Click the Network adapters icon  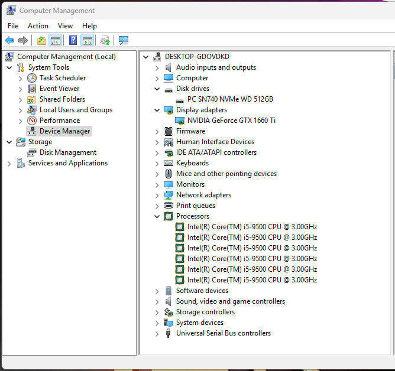click(169, 195)
